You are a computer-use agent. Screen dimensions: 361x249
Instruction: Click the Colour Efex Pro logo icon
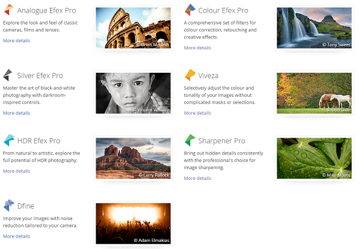click(x=190, y=10)
